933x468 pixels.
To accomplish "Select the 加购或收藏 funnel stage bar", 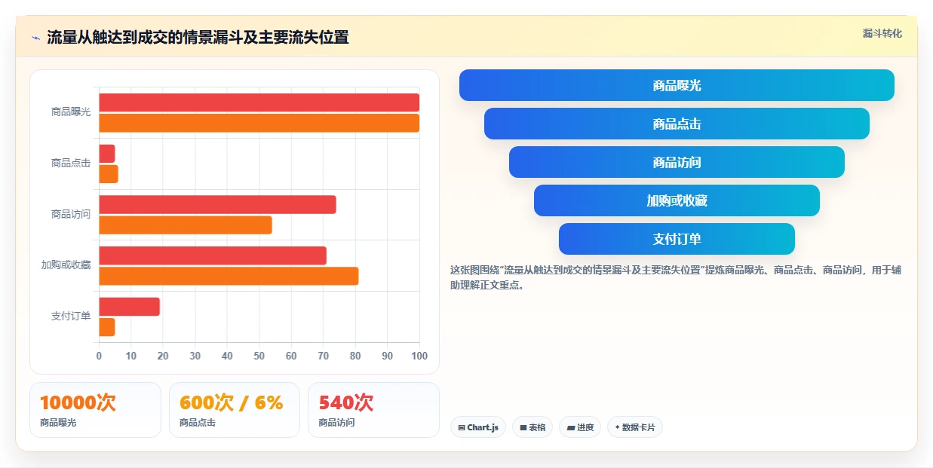I will (x=677, y=200).
